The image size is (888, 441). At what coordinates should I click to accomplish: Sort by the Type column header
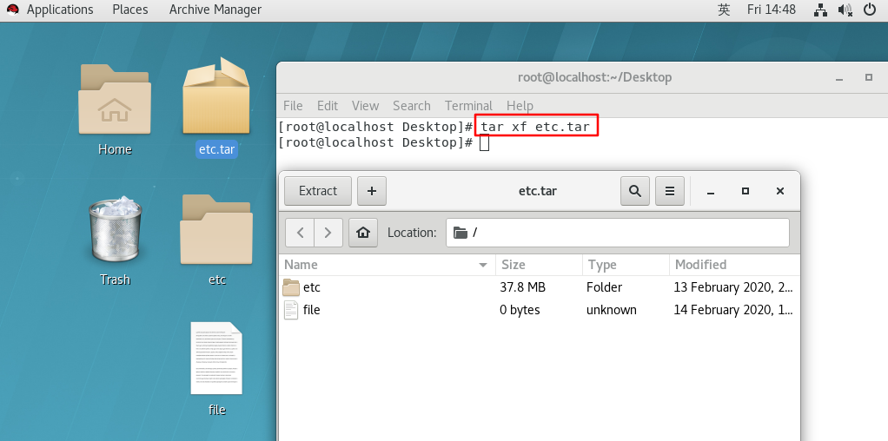(626, 265)
